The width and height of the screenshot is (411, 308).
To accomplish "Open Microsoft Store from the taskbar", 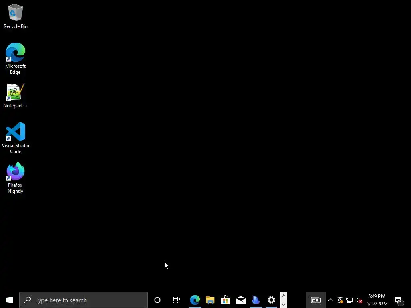I will [x=226, y=300].
